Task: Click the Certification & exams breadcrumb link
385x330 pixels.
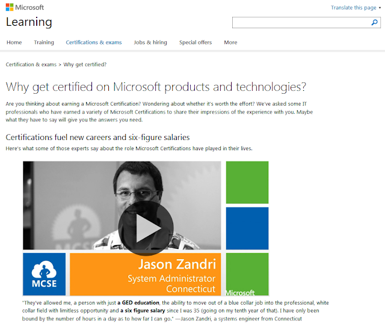Action: (31, 64)
